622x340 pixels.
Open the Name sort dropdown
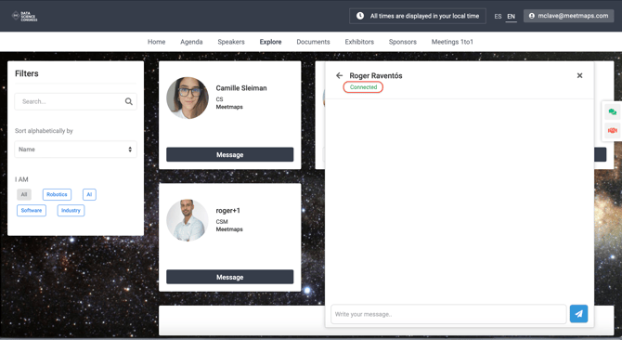click(75, 150)
